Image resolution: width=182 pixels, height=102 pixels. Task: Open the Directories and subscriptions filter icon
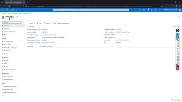tap(144, 10)
